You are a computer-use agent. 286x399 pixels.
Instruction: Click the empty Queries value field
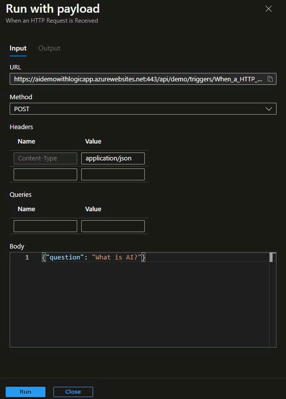[x=113, y=226]
